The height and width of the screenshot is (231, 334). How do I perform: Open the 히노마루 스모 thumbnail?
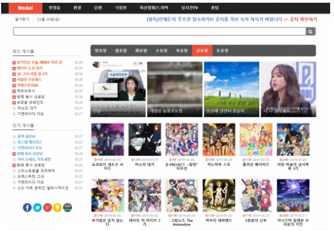tap(219, 140)
